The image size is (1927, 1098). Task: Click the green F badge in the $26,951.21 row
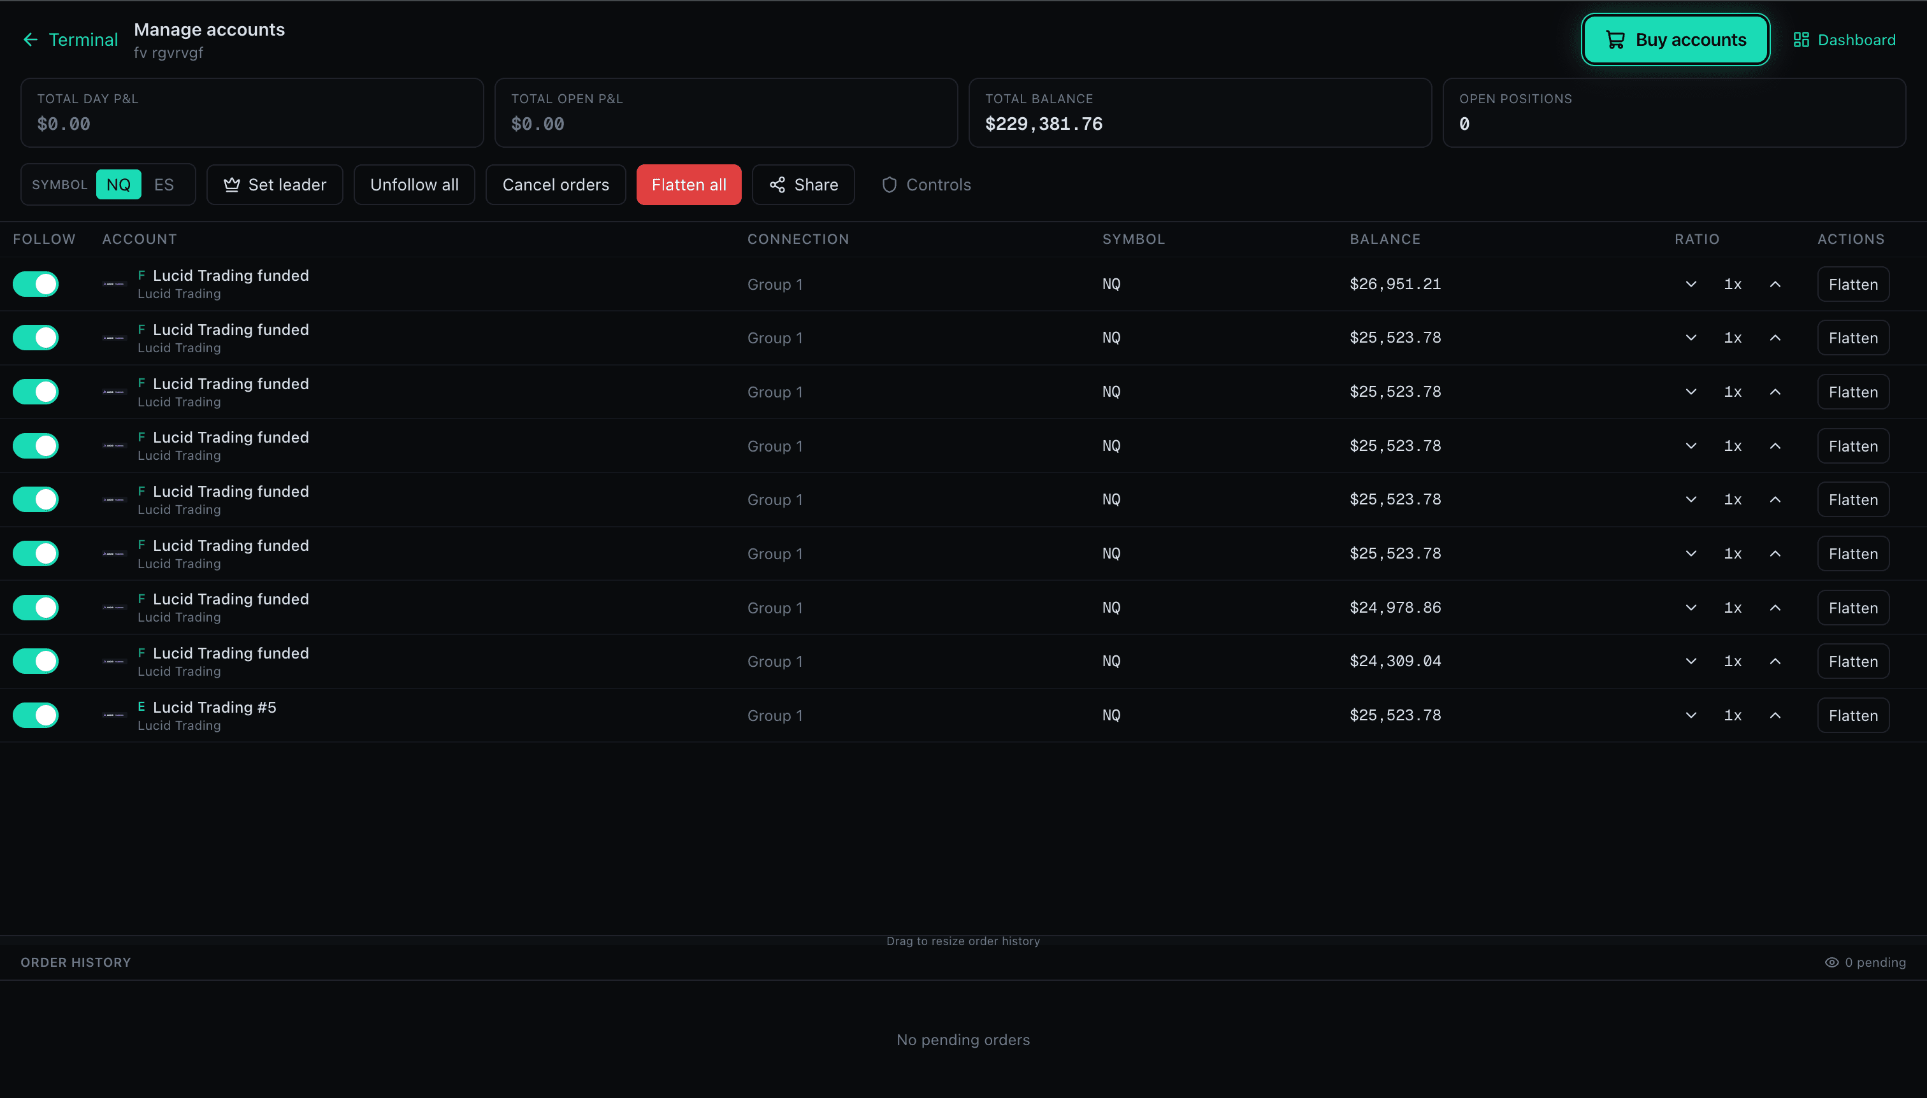tap(141, 275)
